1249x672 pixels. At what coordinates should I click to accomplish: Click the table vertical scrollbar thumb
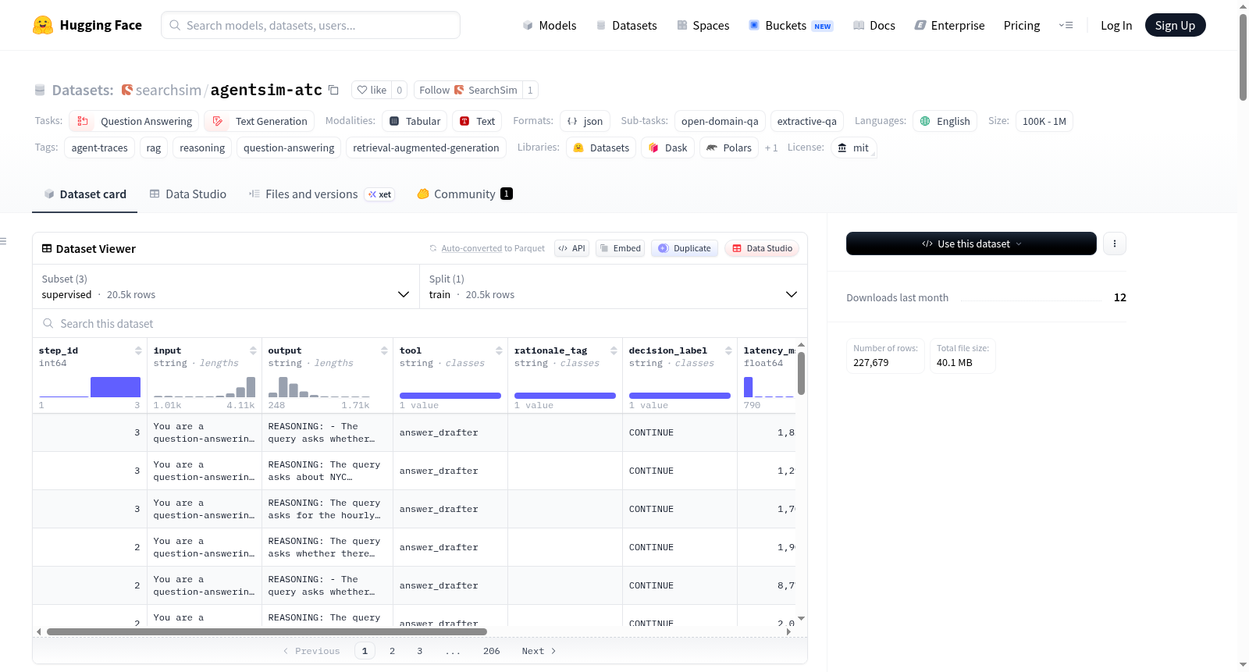[x=801, y=373]
